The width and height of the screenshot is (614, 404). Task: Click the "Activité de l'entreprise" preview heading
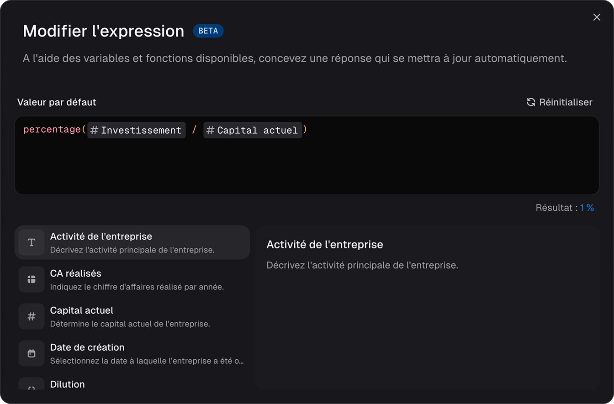tap(325, 245)
